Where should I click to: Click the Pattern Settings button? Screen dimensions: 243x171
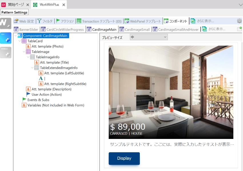14,12
